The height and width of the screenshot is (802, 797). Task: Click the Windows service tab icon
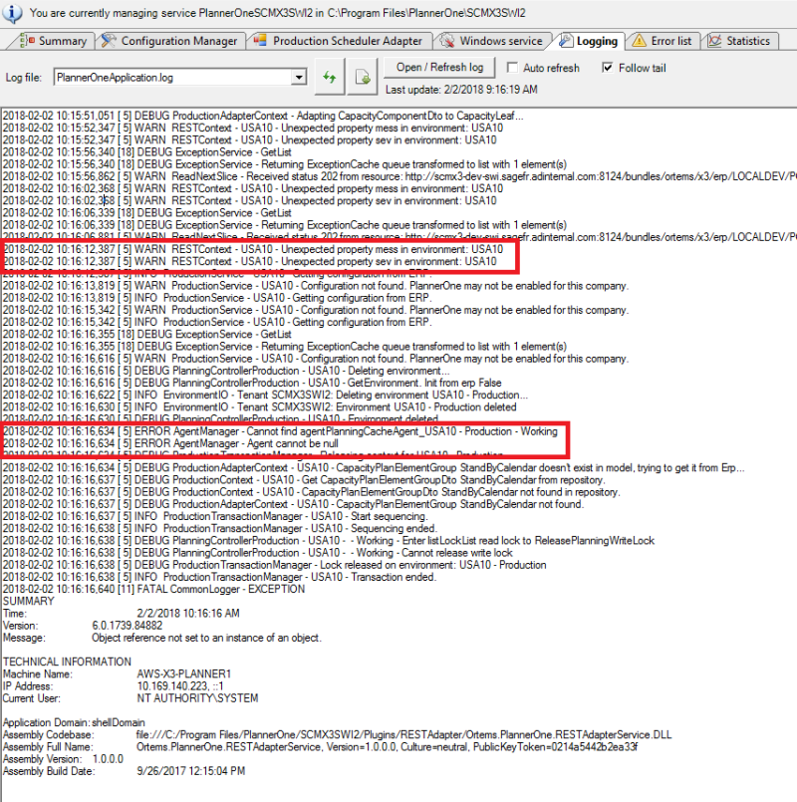448,41
